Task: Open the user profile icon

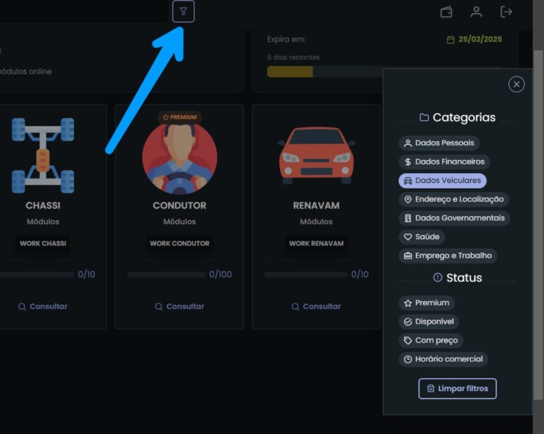Action: 476,12
